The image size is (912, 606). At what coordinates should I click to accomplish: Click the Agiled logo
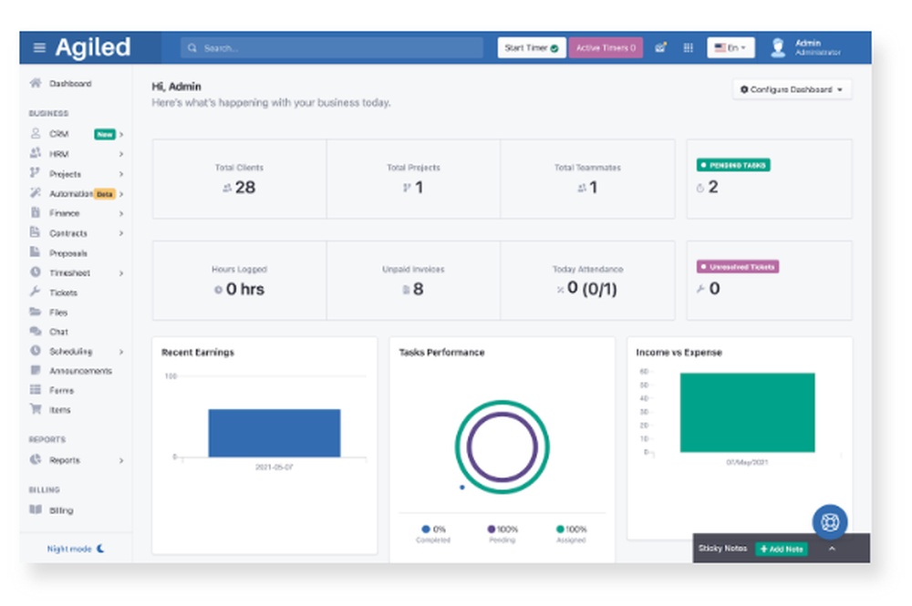93,47
